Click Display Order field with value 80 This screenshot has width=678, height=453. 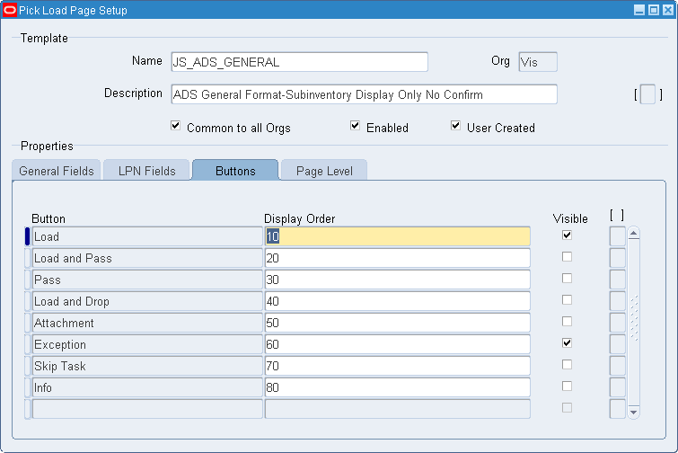[398, 387]
